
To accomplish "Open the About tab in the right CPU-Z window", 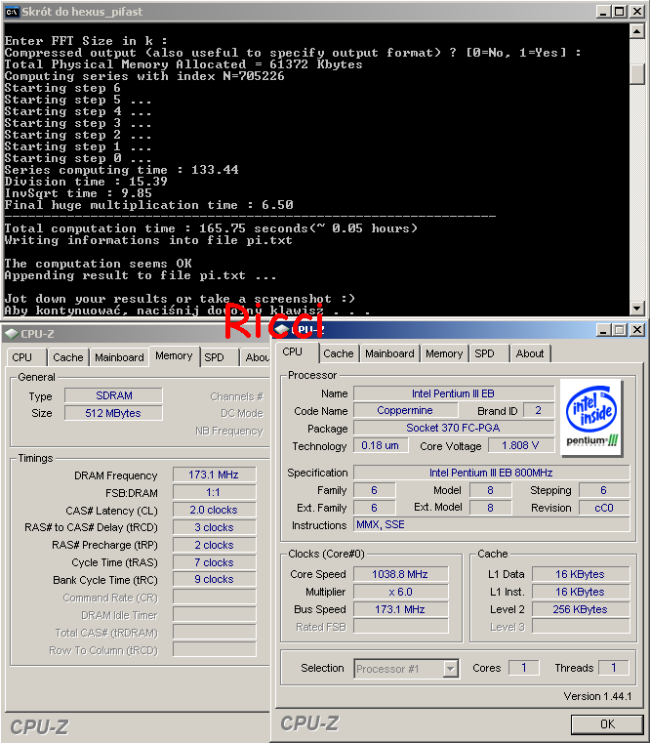I will click(x=530, y=353).
